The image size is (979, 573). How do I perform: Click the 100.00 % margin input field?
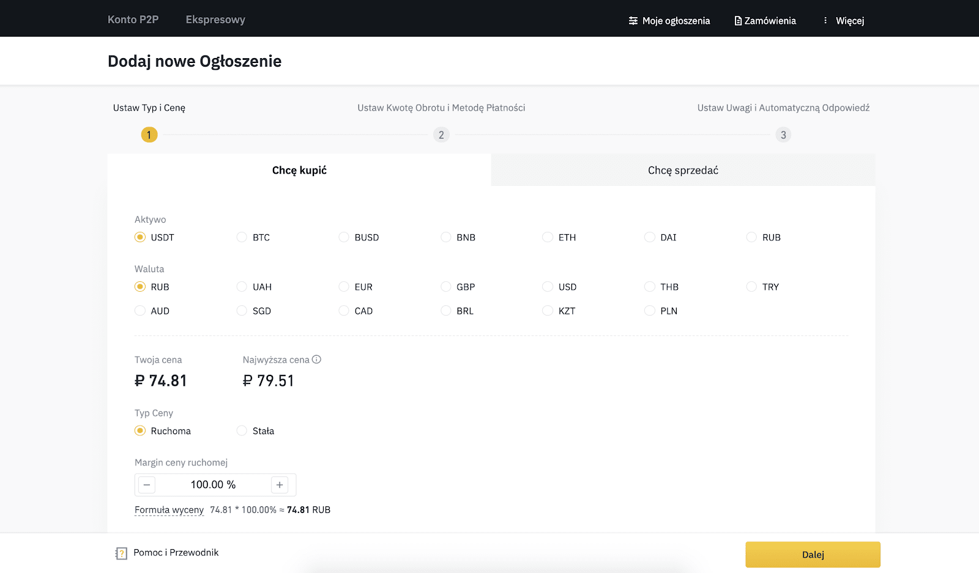tap(213, 485)
